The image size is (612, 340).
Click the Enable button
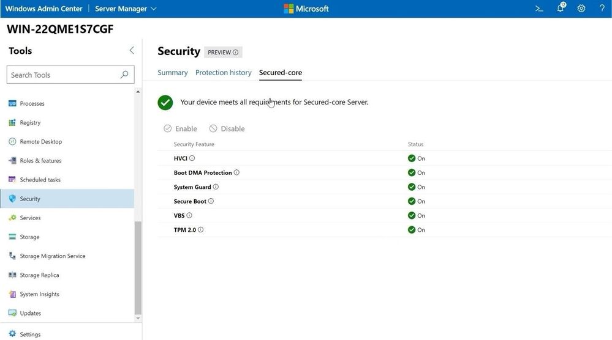pyautogui.click(x=180, y=128)
